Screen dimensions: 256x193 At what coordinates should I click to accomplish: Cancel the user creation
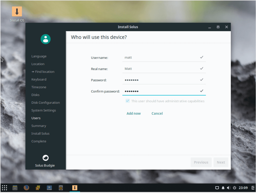point(157,113)
